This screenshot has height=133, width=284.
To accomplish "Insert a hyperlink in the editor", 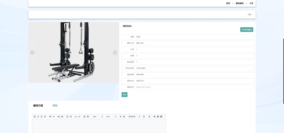I will [x=154, y=117].
